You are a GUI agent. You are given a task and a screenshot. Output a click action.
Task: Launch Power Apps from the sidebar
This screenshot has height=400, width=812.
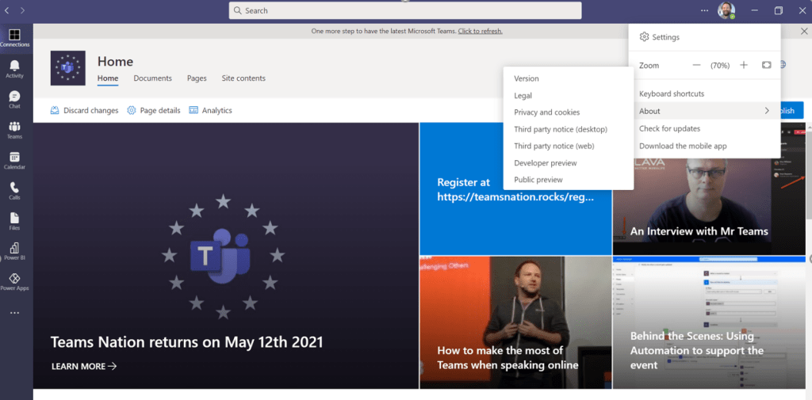tap(14, 281)
